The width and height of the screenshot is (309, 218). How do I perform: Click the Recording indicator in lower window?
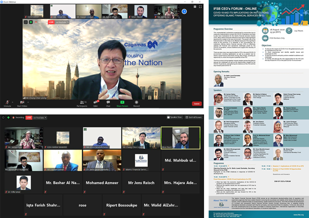(18, 117)
